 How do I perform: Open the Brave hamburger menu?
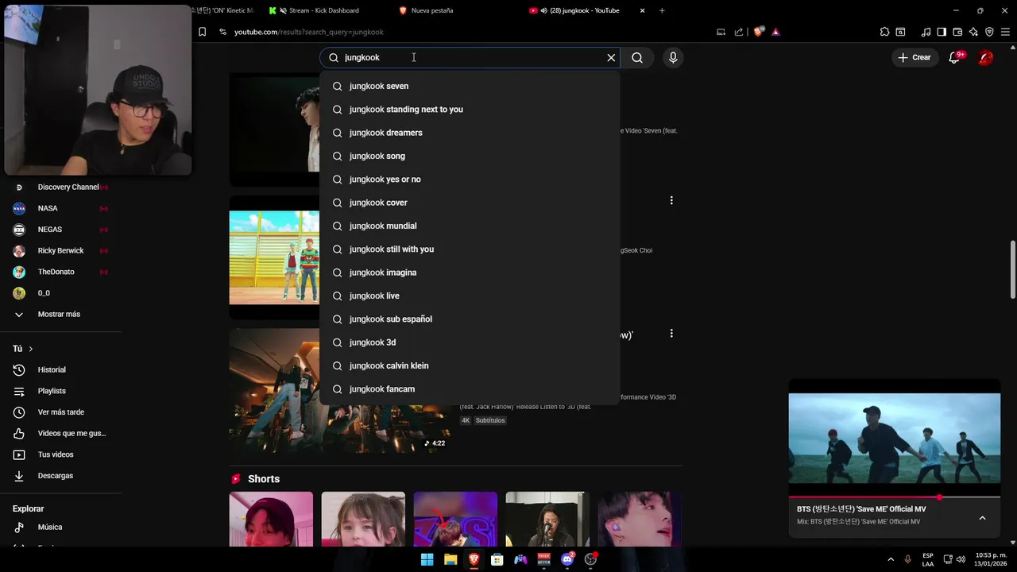[x=1006, y=32]
